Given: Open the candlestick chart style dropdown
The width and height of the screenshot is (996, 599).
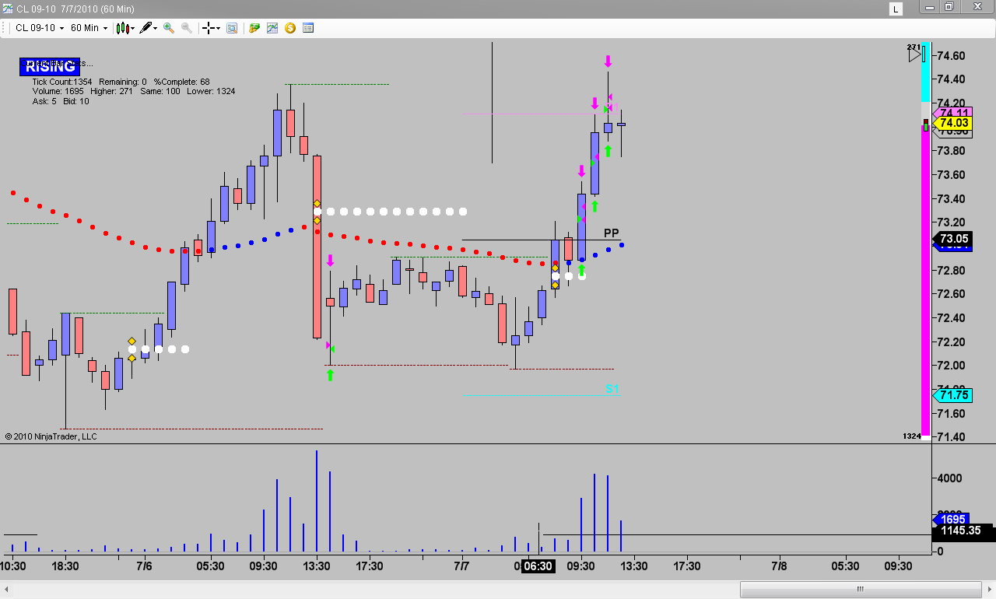Looking at the screenshot, I should 125,28.
